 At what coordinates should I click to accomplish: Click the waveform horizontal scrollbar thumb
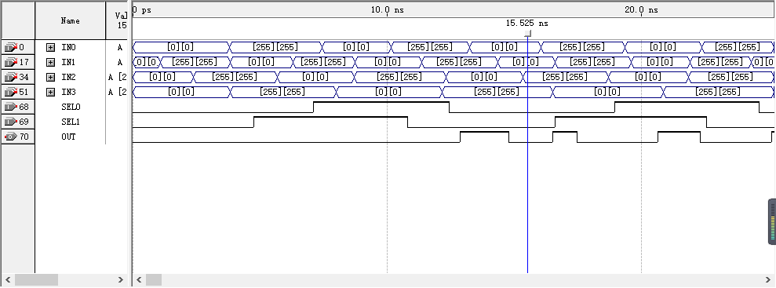click(x=154, y=280)
